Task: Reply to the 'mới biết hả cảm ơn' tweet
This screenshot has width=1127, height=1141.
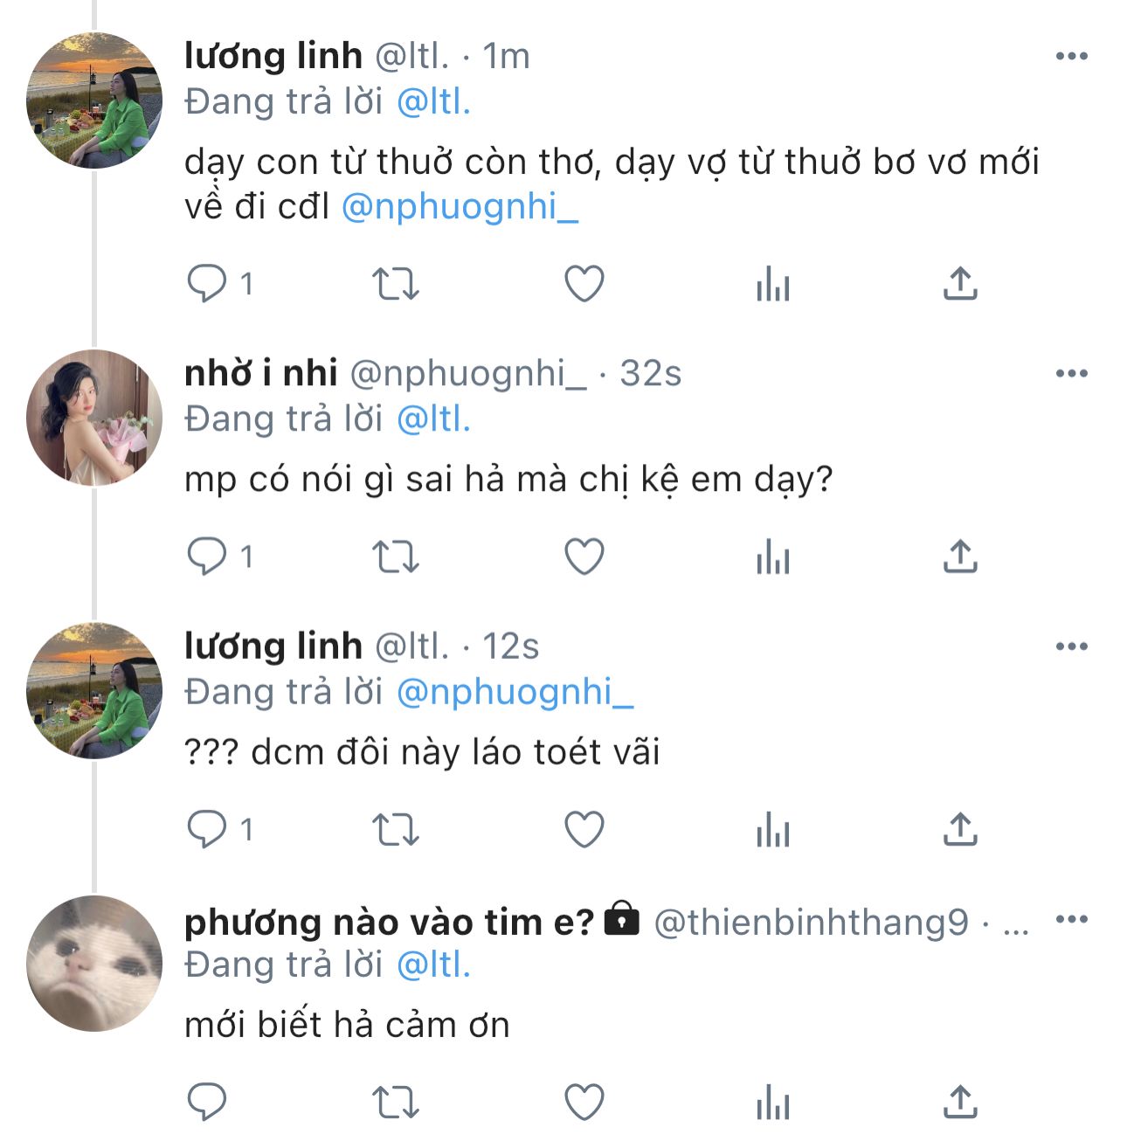Action: pyautogui.click(x=207, y=1102)
